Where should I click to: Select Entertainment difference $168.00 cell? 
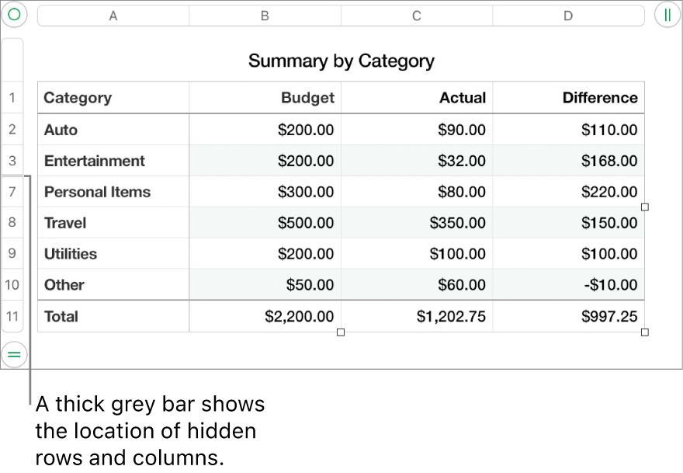[568, 161]
